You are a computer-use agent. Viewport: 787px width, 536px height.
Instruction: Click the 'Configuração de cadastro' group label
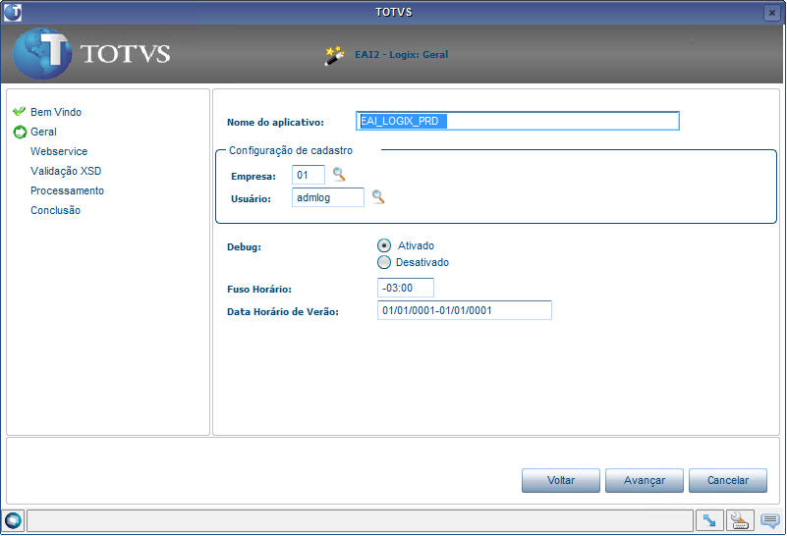click(291, 150)
